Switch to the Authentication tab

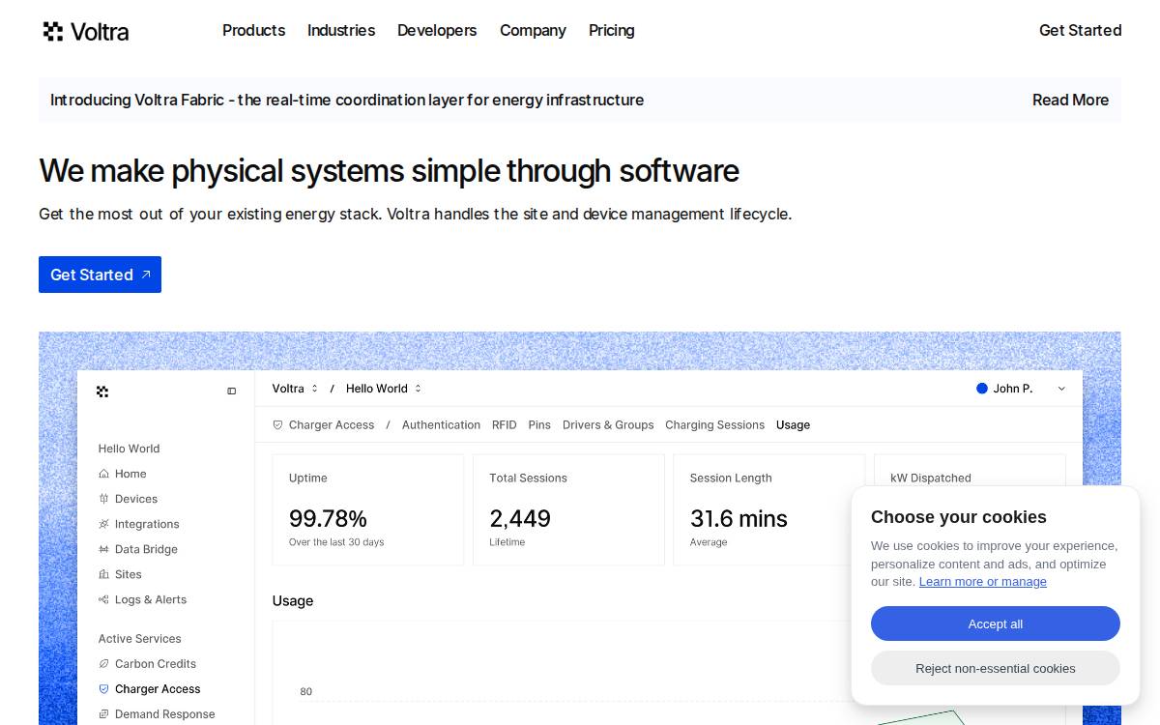coord(441,425)
